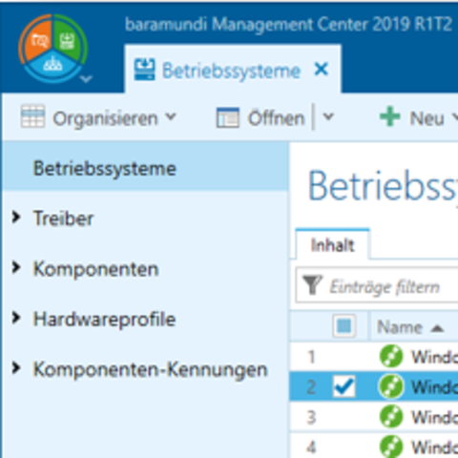The image size is (458, 458).
Task: Select the Treiber tree item
Action: 64,219
